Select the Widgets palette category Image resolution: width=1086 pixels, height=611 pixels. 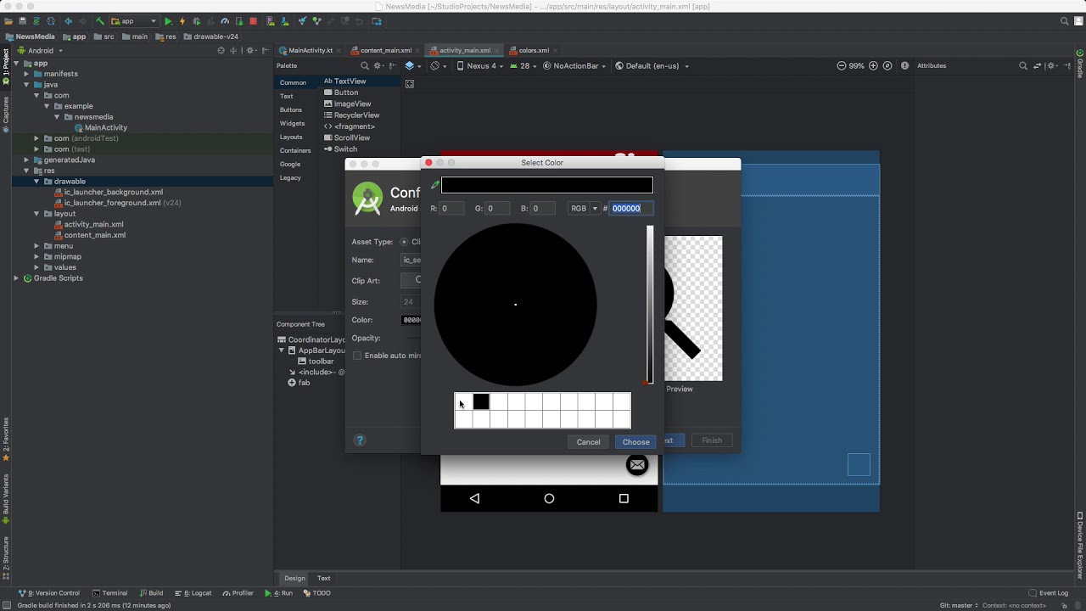(x=292, y=123)
